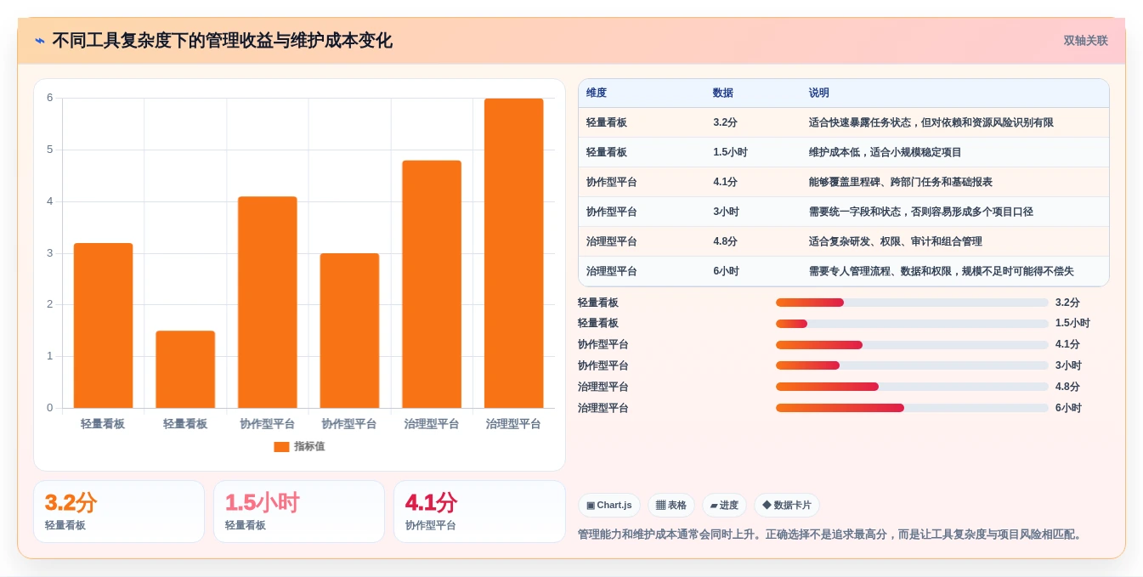Click the description starting 适合快速暴露任务状态
The image size is (1143, 577).
(931, 122)
